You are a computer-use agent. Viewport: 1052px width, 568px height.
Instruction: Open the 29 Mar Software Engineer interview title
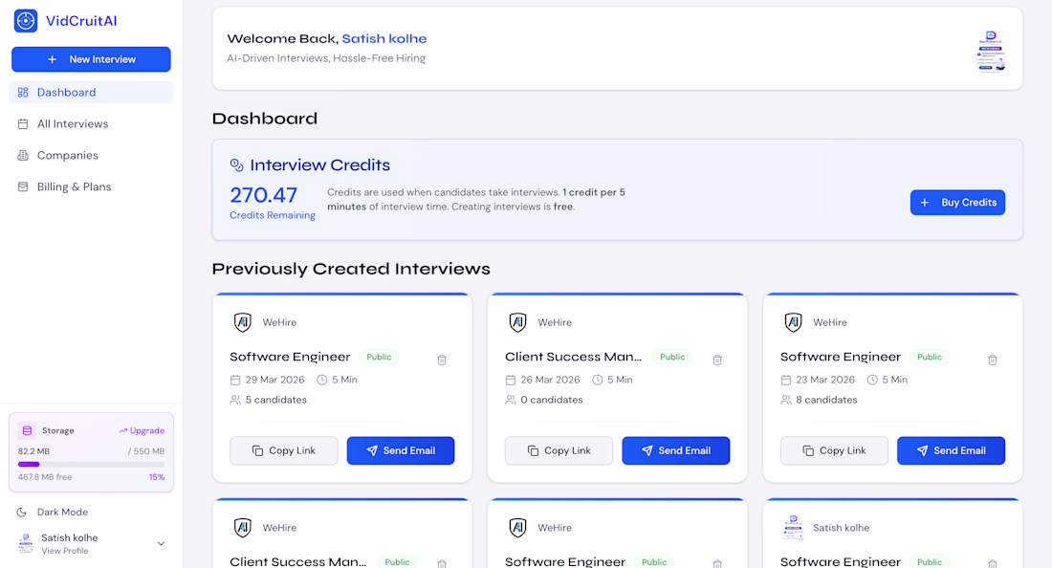[x=290, y=357]
